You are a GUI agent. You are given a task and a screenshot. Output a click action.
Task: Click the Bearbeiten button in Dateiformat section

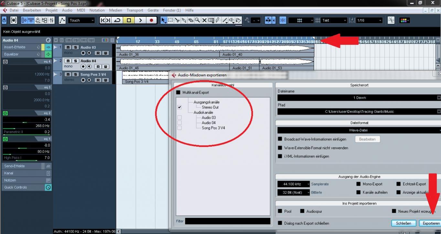[367, 139]
